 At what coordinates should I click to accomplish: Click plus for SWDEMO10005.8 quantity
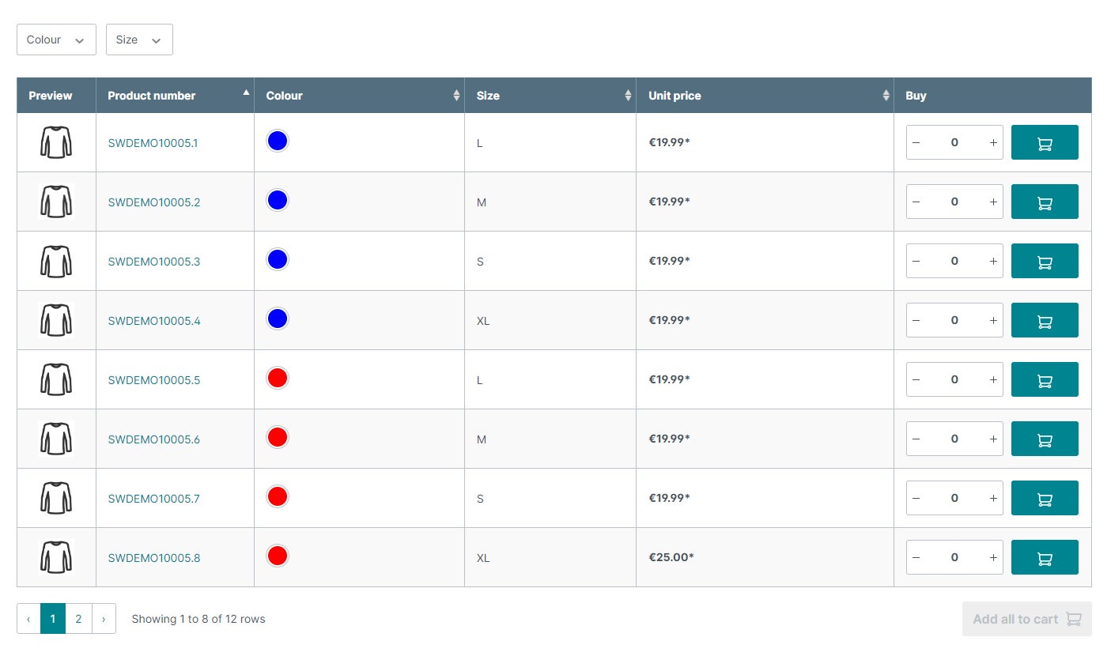pyautogui.click(x=993, y=557)
